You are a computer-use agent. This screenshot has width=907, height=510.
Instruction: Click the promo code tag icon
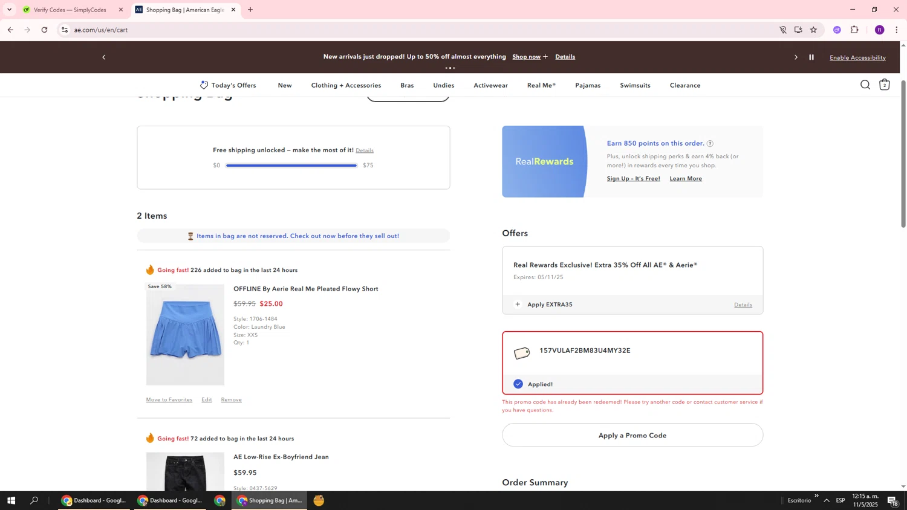click(x=522, y=353)
